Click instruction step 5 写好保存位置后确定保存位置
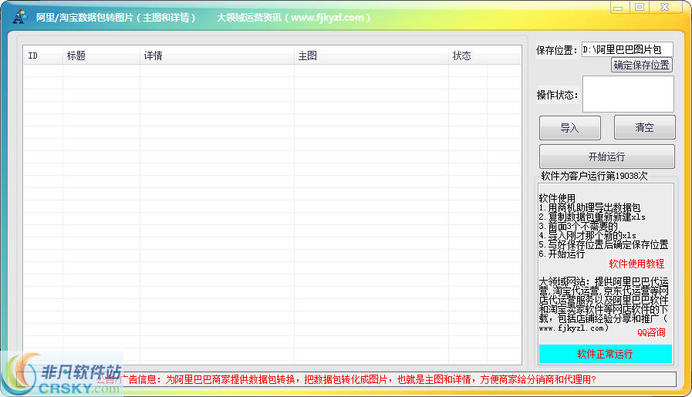Viewport: 692px width, 397px height. tap(603, 244)
